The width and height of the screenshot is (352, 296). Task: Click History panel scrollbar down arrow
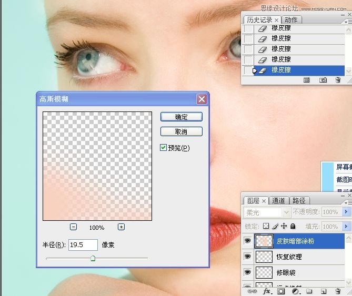[348, 72]
